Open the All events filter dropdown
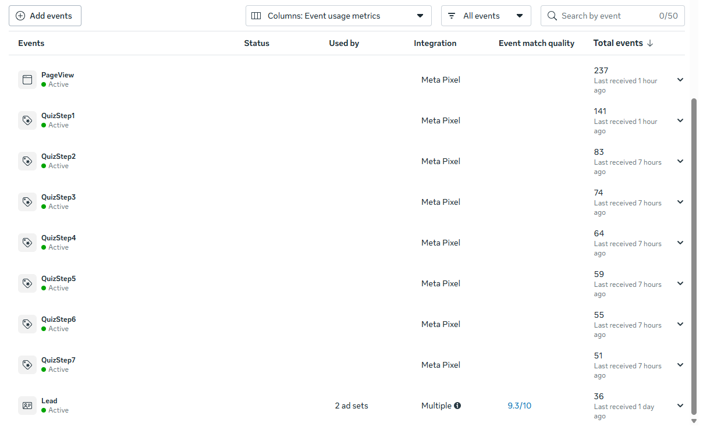The image size is (703, 430). 486,16
